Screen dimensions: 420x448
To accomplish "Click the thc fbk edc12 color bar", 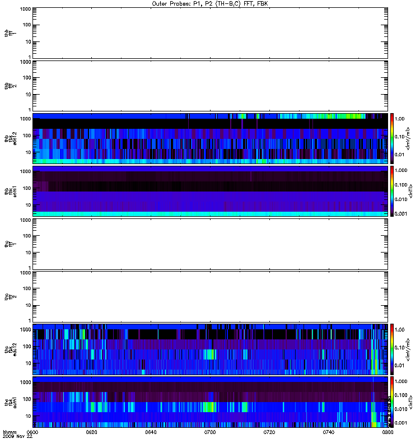I will [x=392, y=349].
